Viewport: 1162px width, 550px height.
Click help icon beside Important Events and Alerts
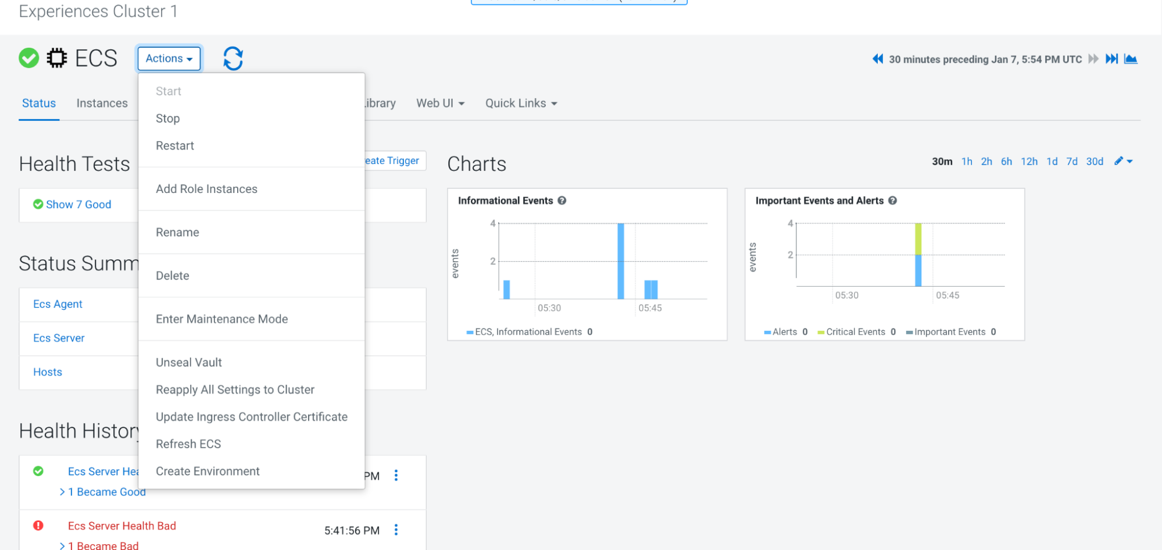[x=892, y=201]
